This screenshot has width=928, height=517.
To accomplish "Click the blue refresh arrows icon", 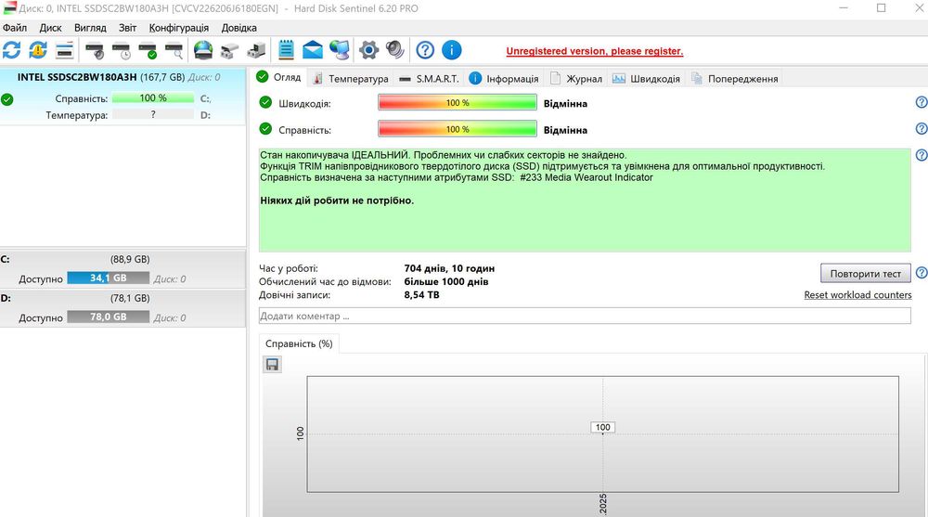I will [x=12, y=50].
